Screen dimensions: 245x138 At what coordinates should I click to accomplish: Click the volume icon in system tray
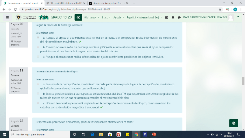click(x=221, y=135)
